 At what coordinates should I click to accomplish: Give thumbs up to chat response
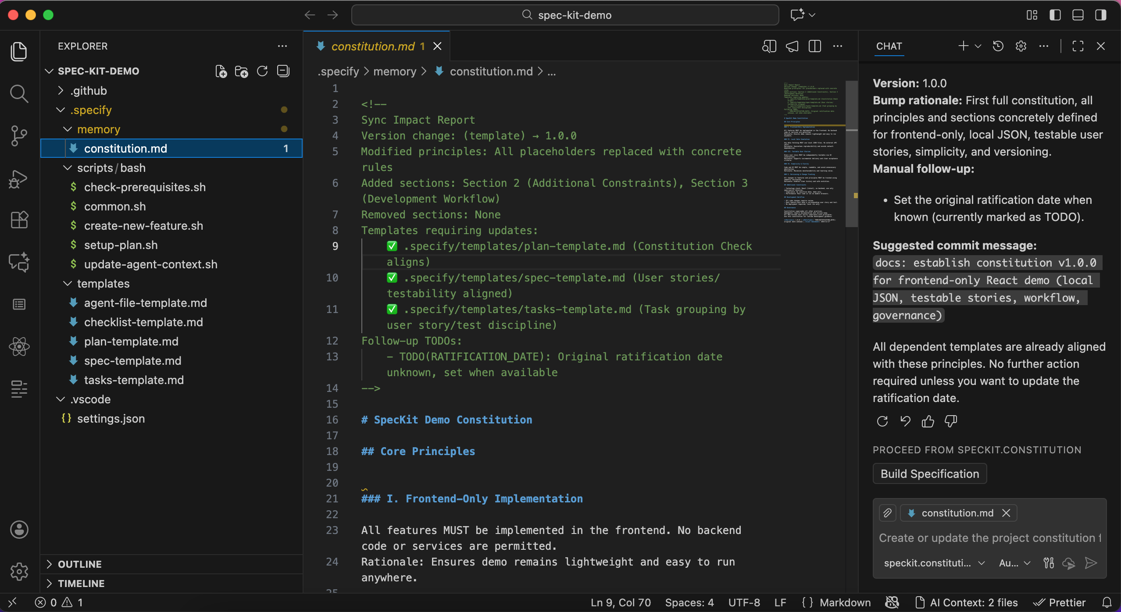coord(928,421)
